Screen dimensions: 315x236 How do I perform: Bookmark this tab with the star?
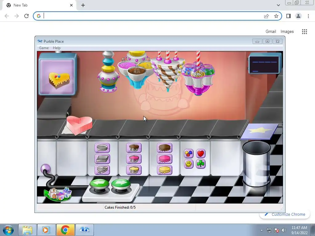tap(276, 16)
